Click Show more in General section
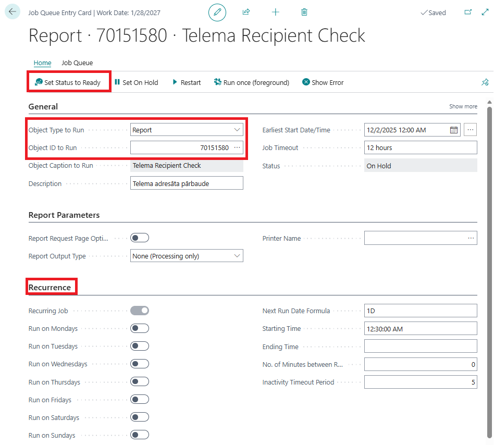Viewport: 494px width, 445px height. pyautogui.click(x=463, y=106)
